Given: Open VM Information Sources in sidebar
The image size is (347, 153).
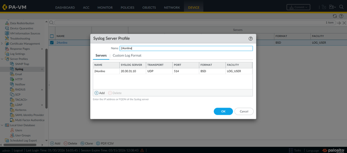Looking at the screenshot, I should click(25, 34).
